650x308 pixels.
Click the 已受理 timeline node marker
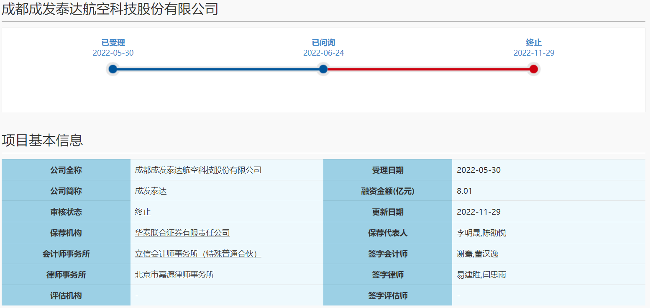[113, 69]
